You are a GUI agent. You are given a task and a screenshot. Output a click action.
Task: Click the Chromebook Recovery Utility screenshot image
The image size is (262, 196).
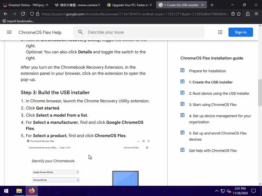pyautogui.click(x=88, y=162)
